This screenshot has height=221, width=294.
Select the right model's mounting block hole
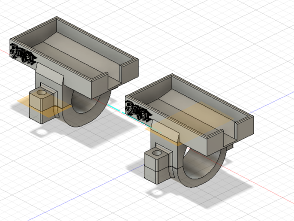157,153
